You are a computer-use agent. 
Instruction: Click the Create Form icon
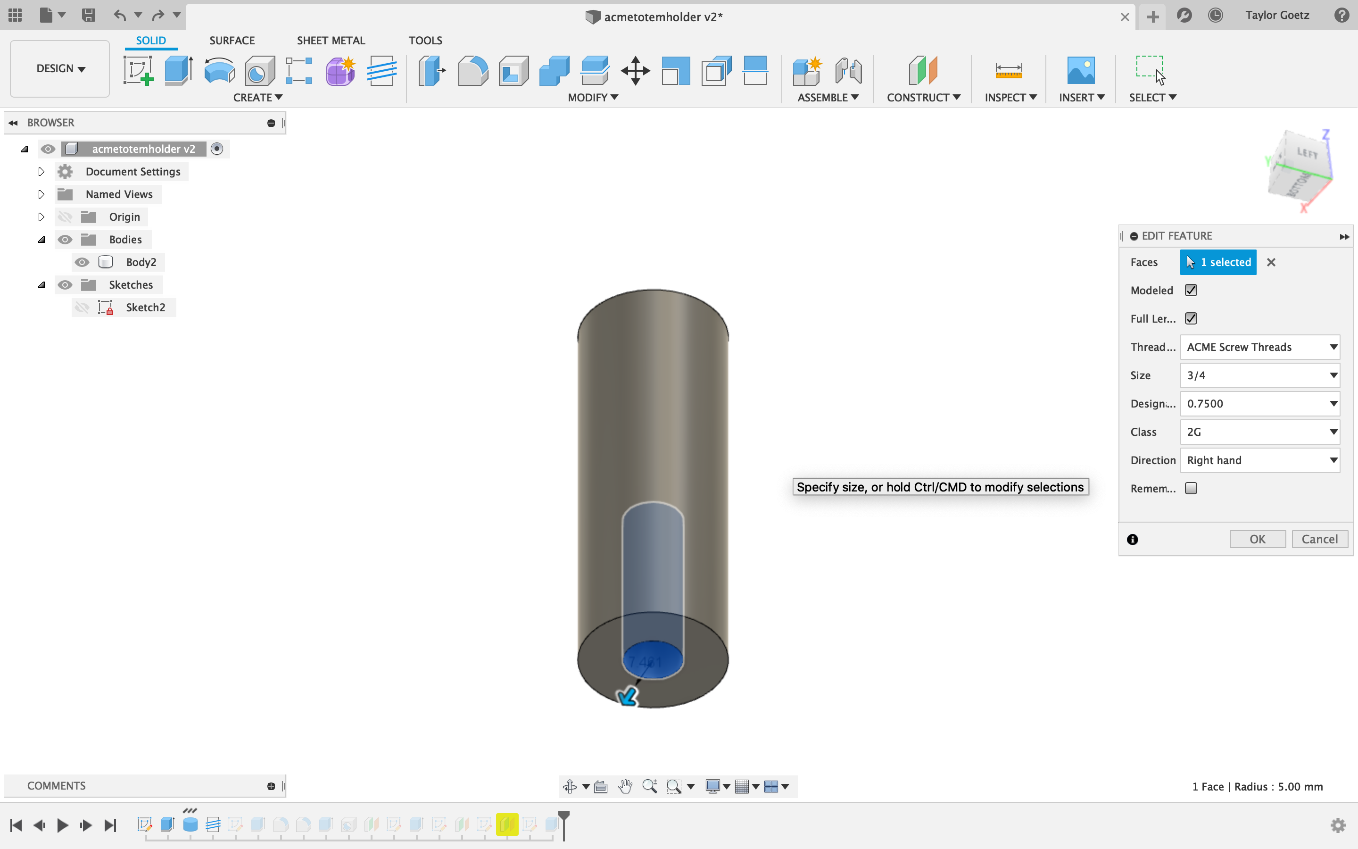[339, 71]
